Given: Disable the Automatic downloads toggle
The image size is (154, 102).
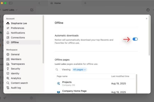Looking at the screenshot, I should pos(135,39).
